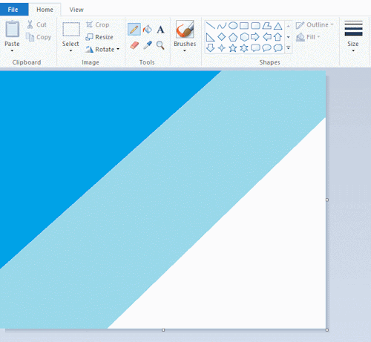Viewport: 371px width, 342px height.
Task: Choose the Polygon shape
Action: [267, 25]
